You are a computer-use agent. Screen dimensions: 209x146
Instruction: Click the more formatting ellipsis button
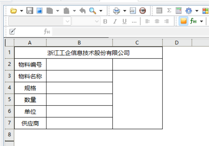coord(134,22)
